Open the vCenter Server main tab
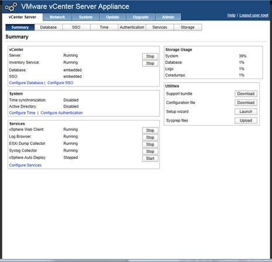This screenshot has height=262, width=272. tap(22, 17)
